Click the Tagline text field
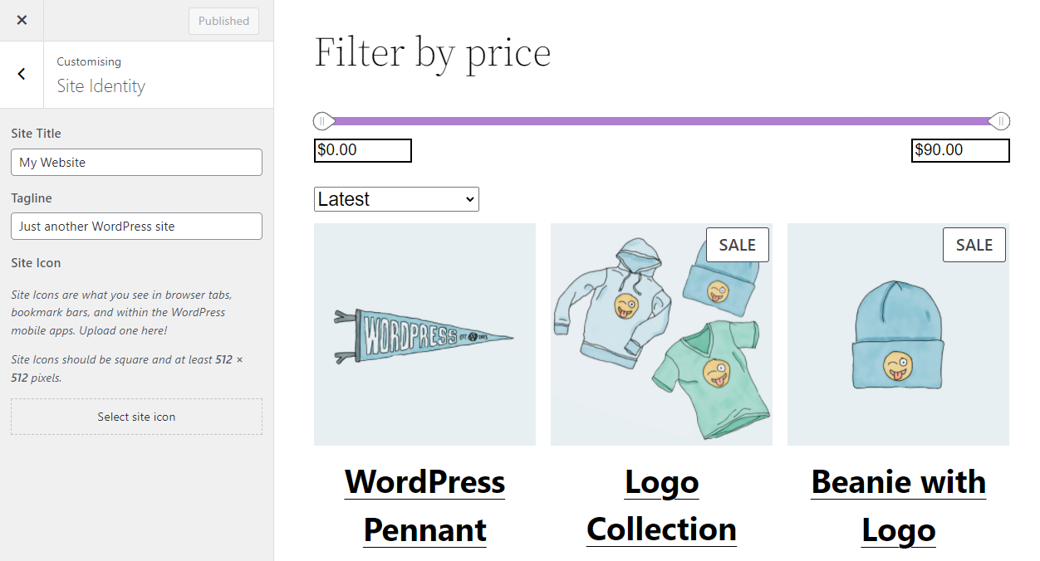 click(x=136, y=227)
